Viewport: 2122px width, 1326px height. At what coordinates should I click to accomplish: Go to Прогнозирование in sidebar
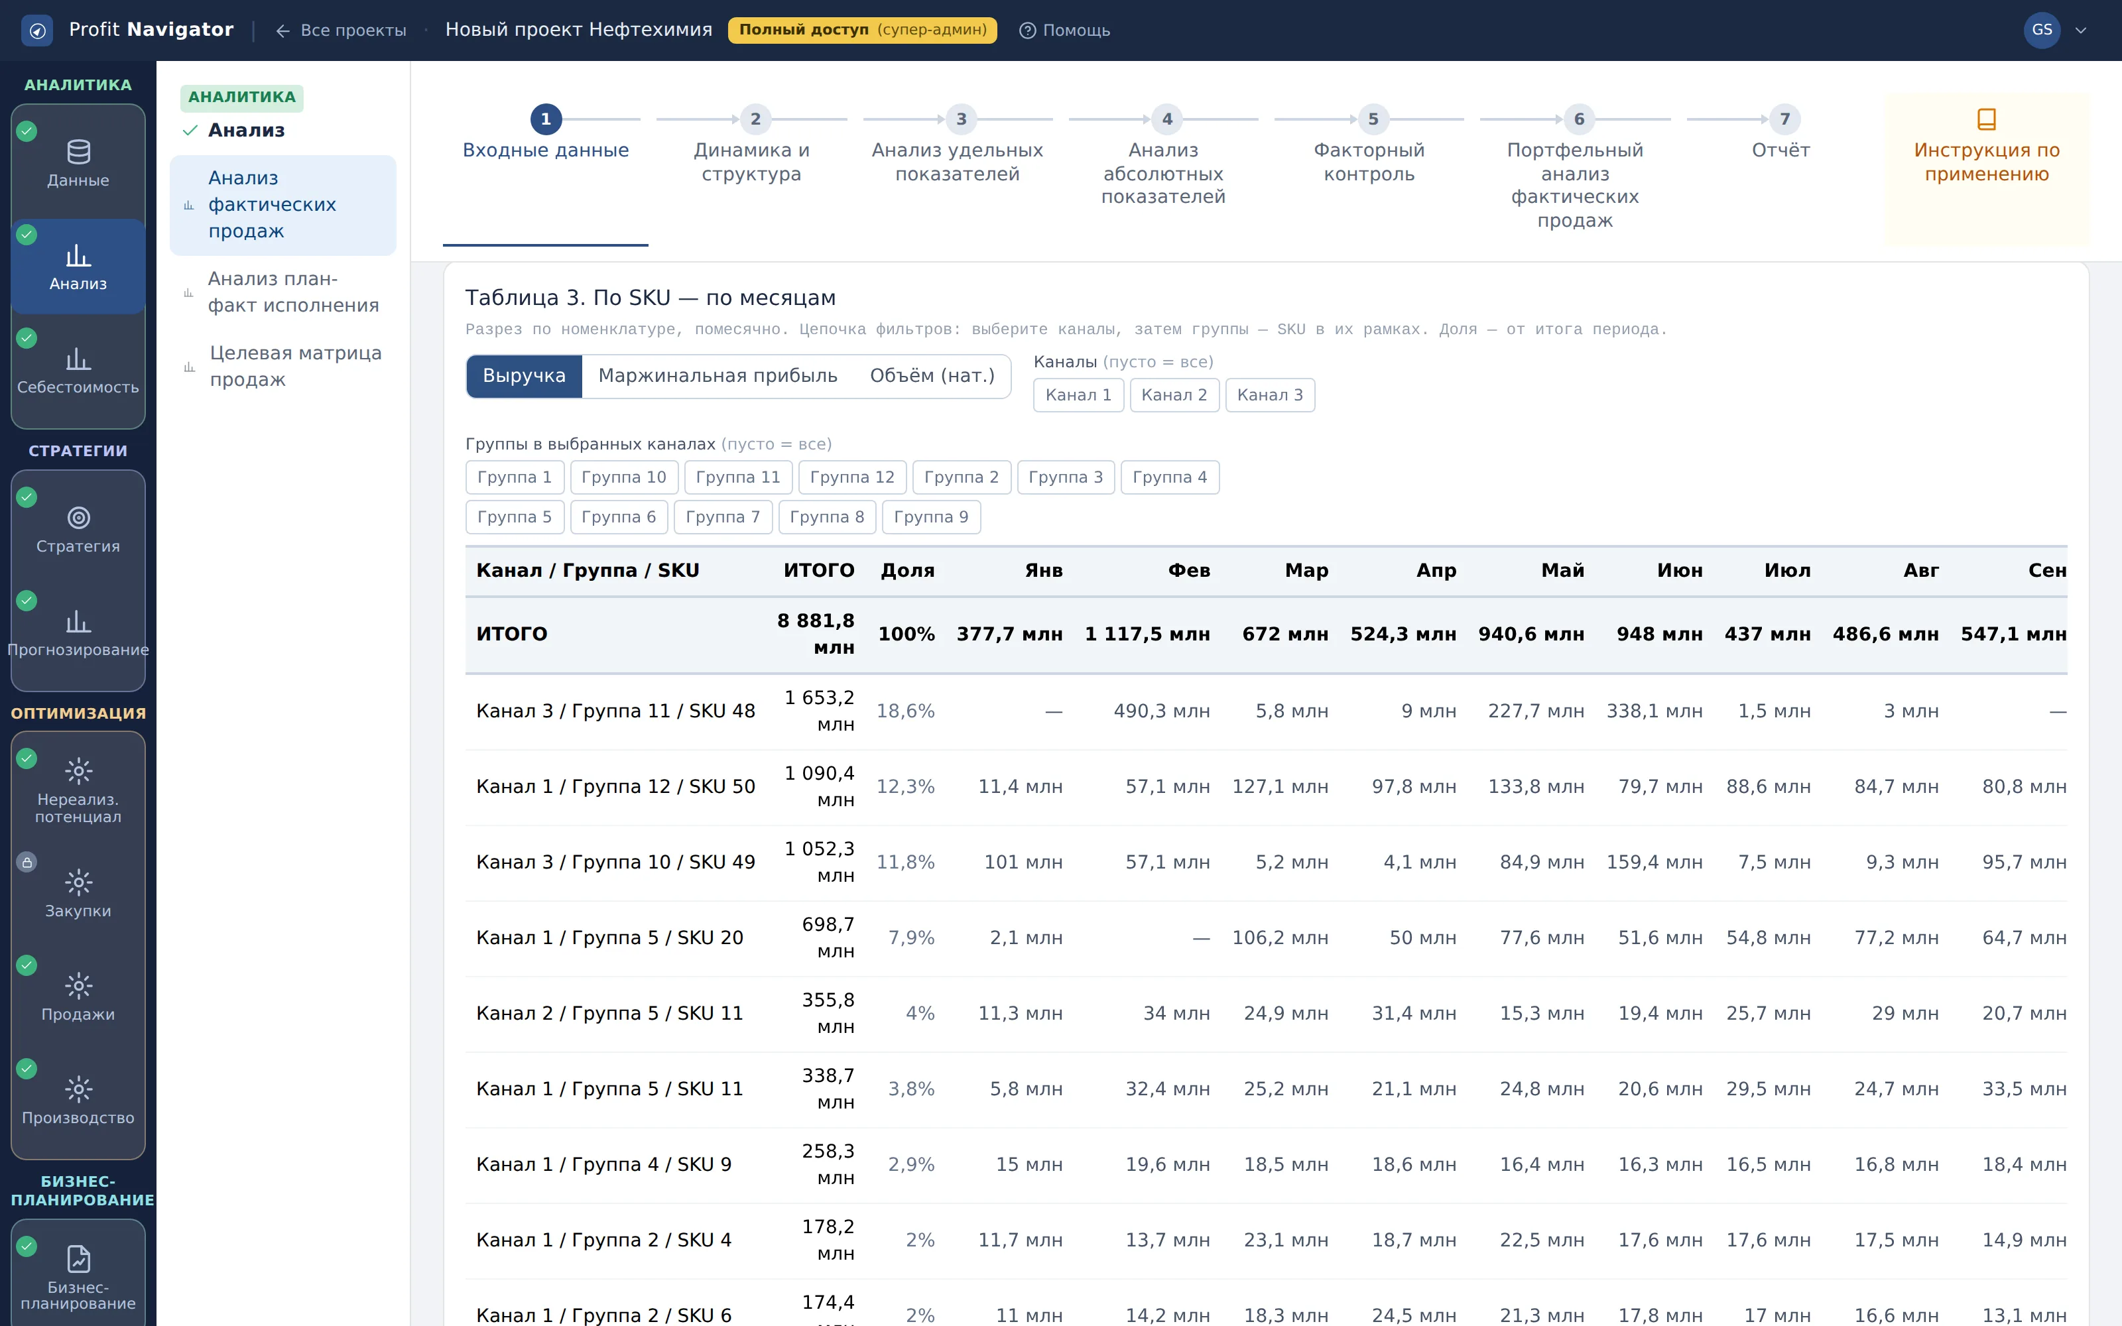pos(78,633)
